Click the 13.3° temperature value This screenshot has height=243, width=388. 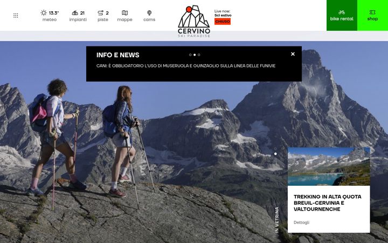click(x=54, y=13)
